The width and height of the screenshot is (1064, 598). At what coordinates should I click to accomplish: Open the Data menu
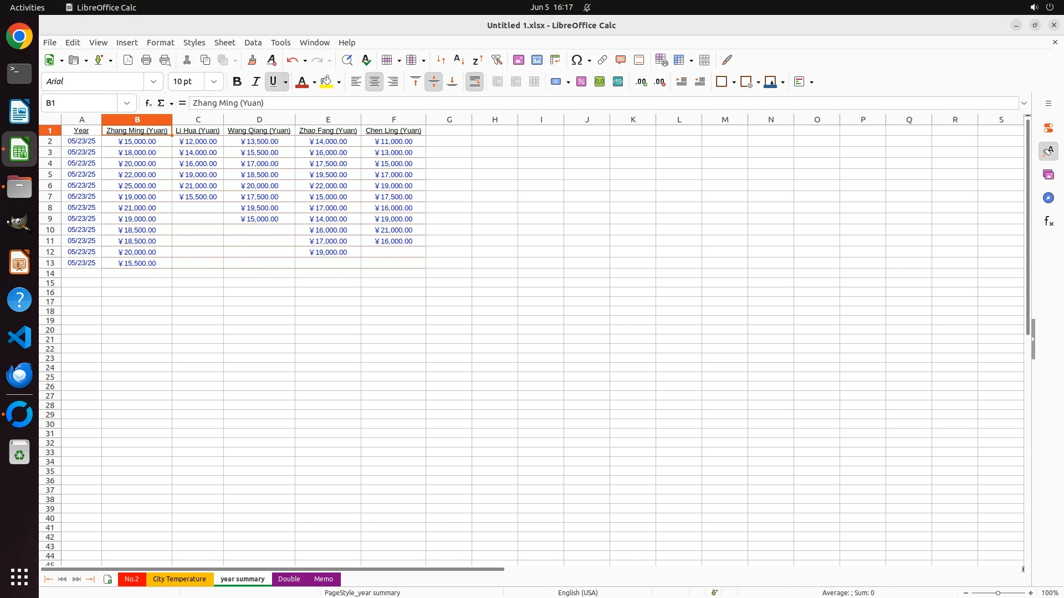point(253,42)
